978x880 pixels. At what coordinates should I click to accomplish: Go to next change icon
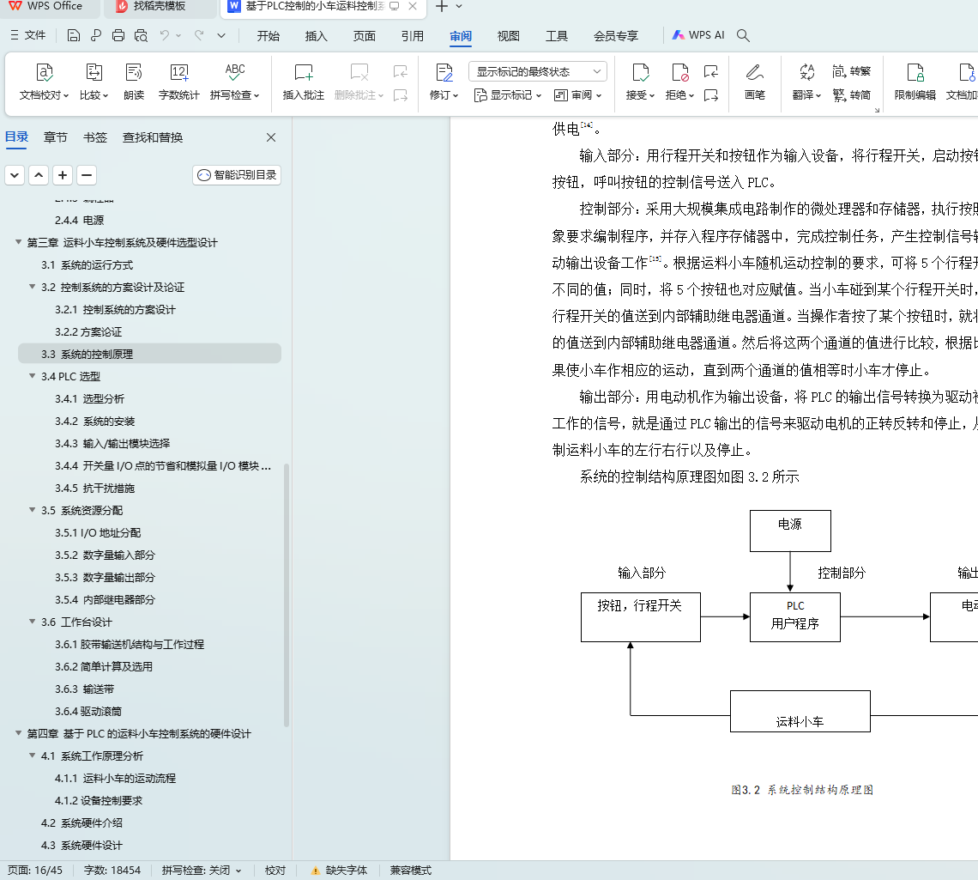(x=711, y=94)
